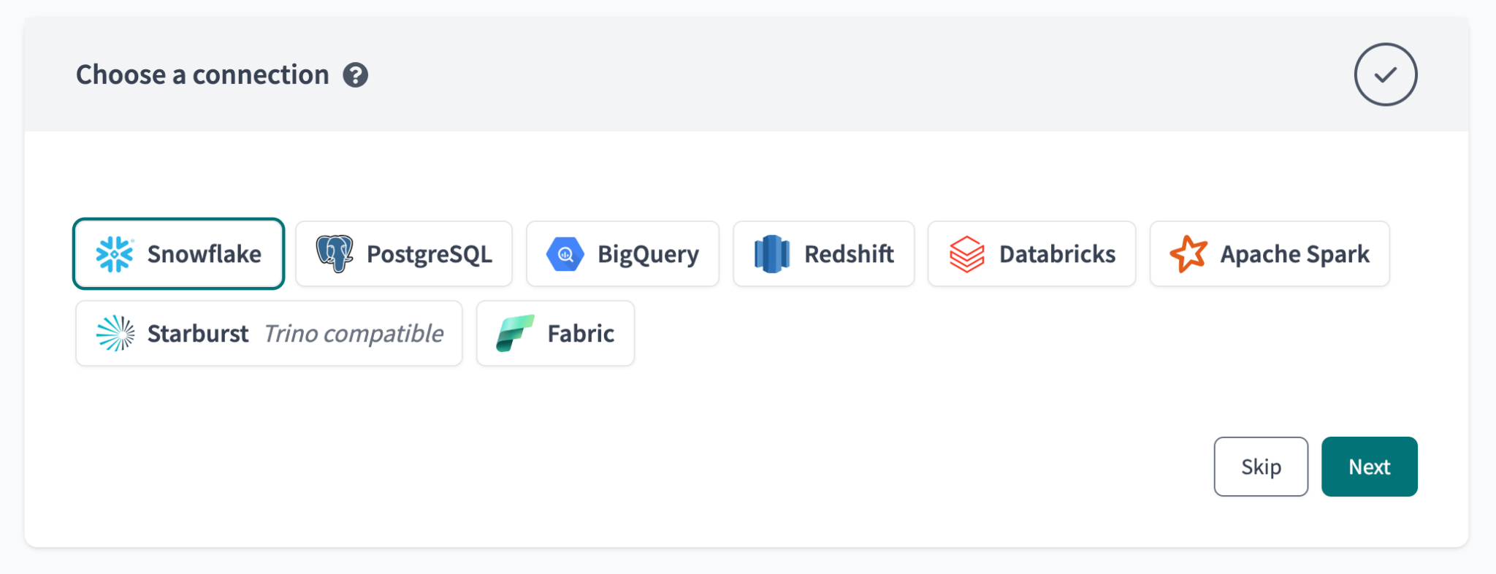Image resolution: width=1496 pixels, height=574 pixels.
Task: Click the Databricks stacked layers icon
Action: tap(967, 254)
